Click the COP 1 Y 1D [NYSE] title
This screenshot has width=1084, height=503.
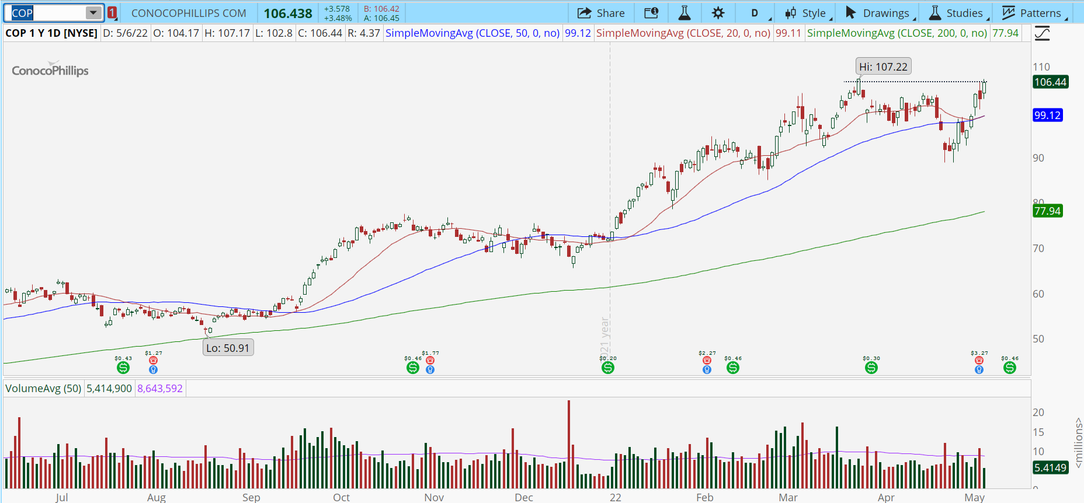[51, 33]
